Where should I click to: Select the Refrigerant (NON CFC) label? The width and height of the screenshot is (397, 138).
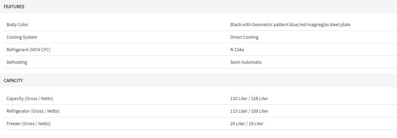(x=28, y=50)
